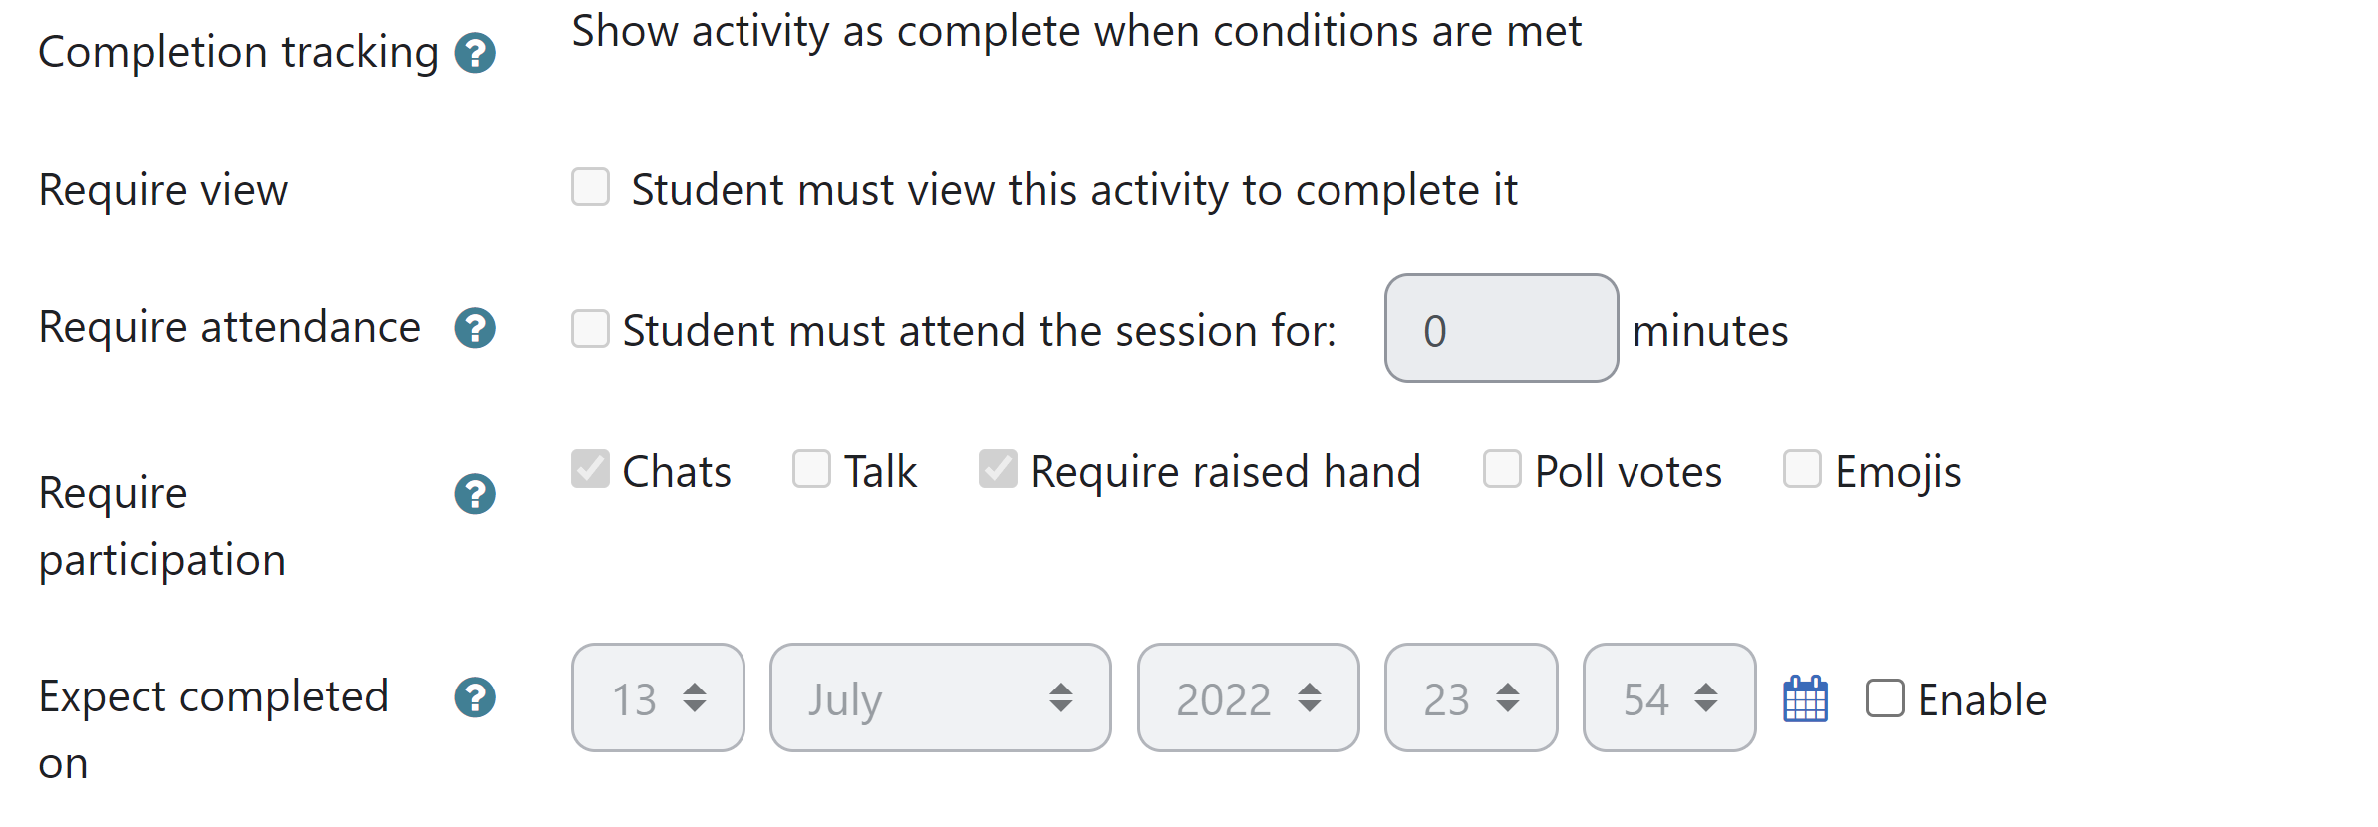
Task: Open the year dropdown showing 2022
Action: [x=1248, y=697]
